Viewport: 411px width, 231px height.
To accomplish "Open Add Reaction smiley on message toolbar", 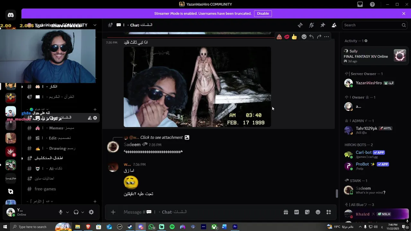I will tap(304, 37).
